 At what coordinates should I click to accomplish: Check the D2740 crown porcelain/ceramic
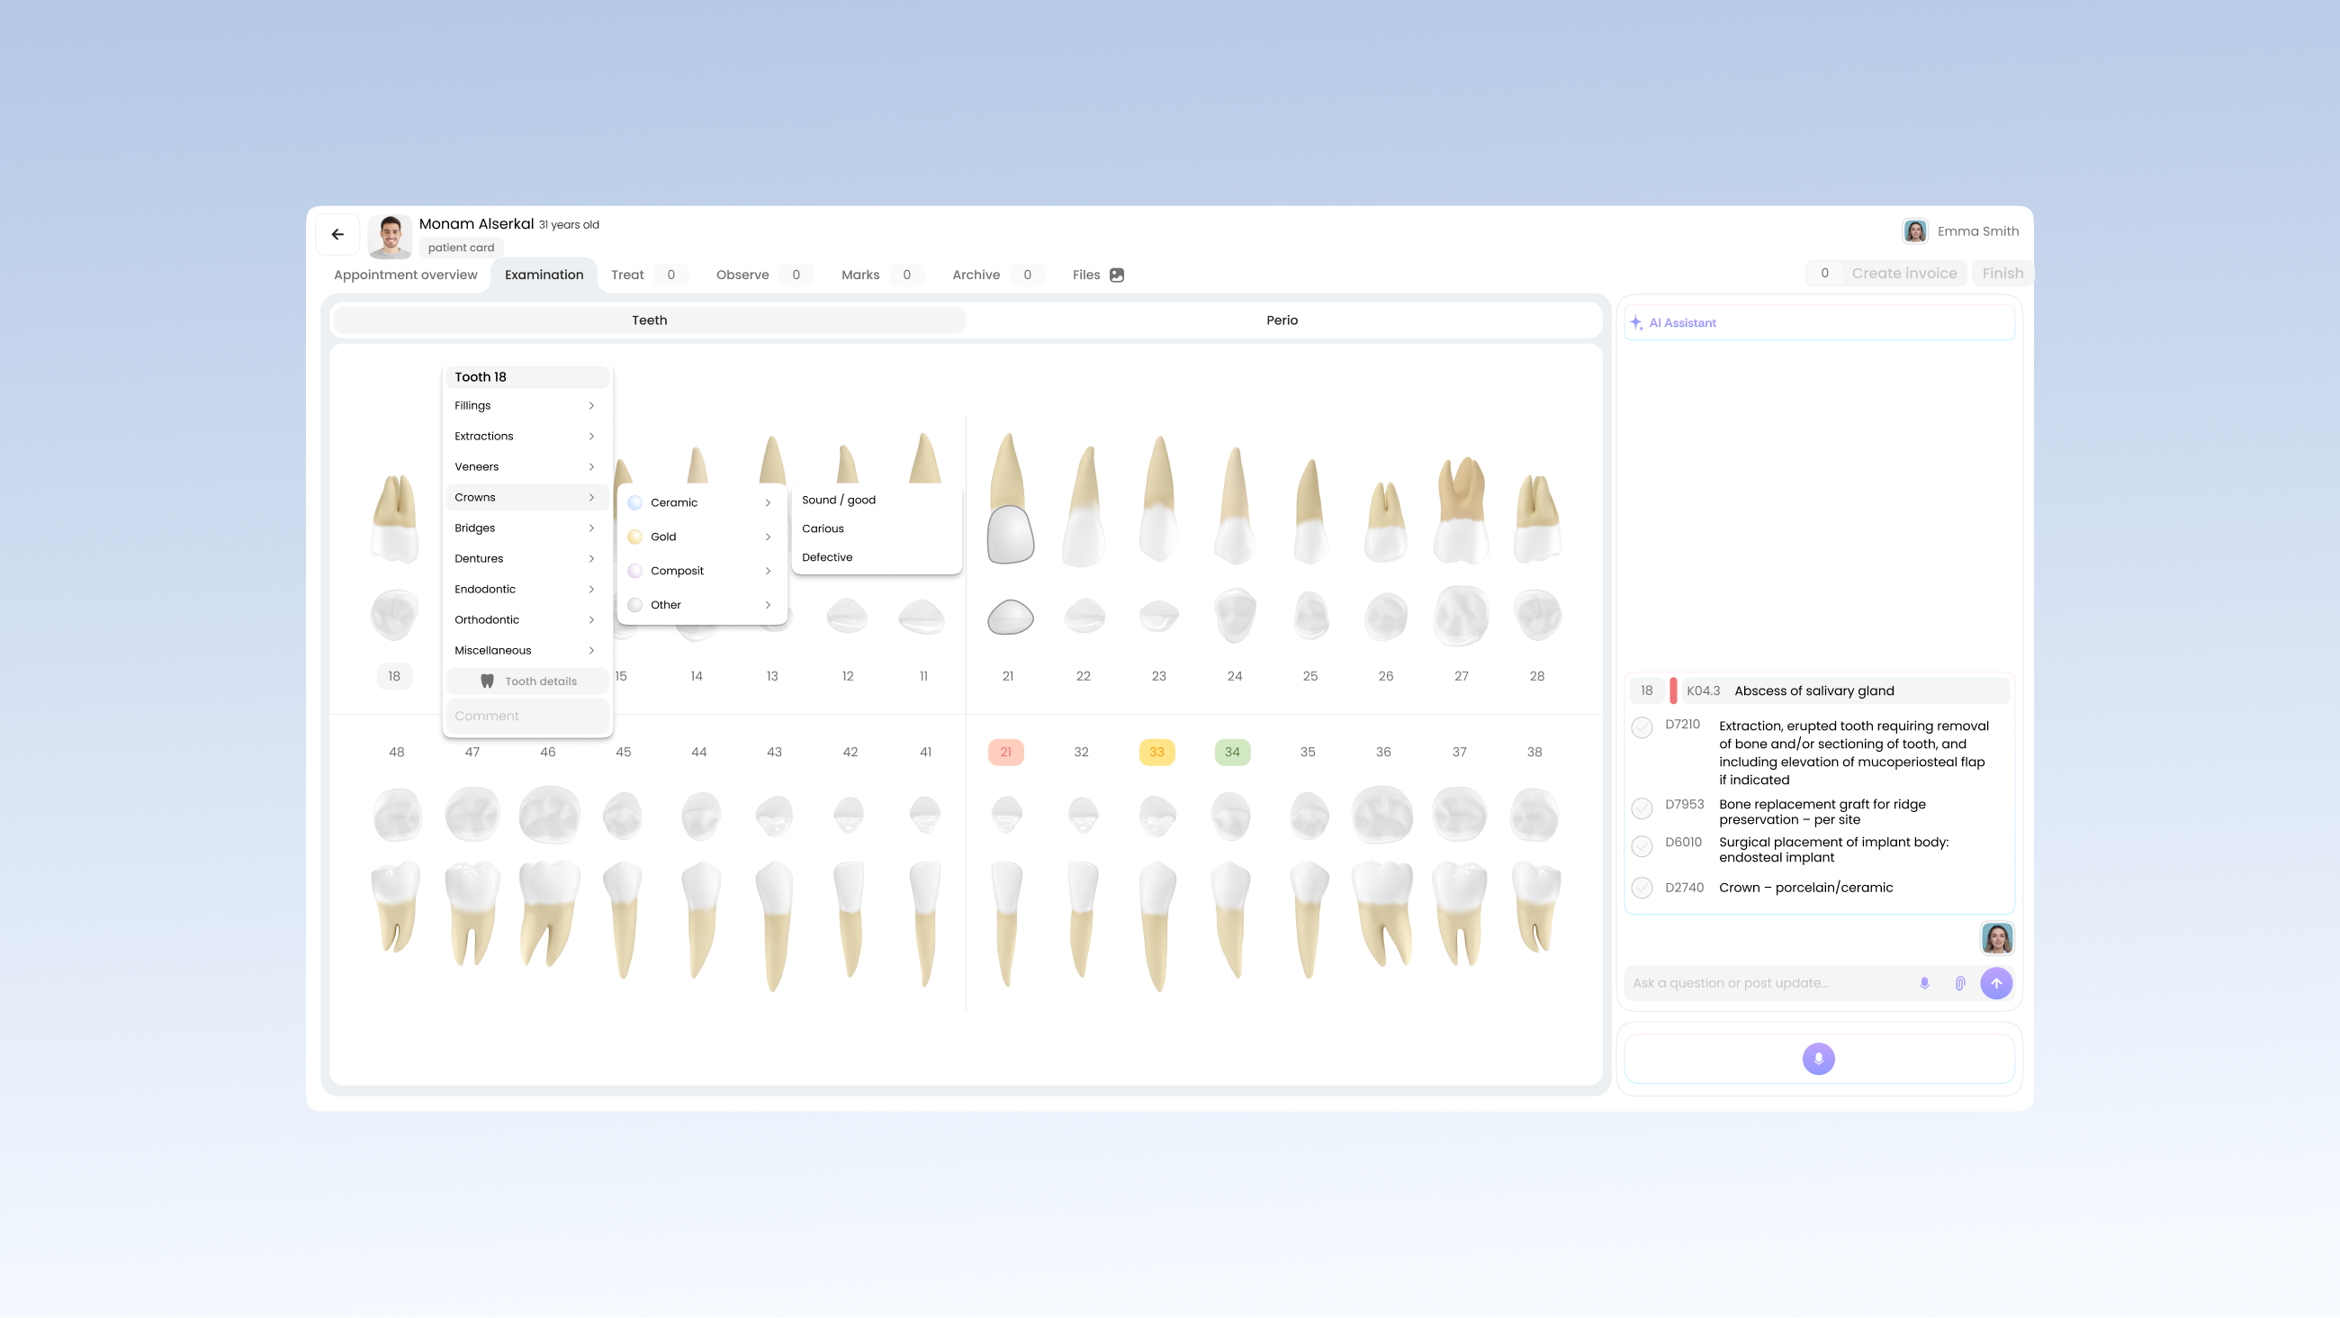(1642, 887)
